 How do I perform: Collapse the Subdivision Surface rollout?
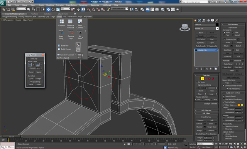click(x=233, y=93)
